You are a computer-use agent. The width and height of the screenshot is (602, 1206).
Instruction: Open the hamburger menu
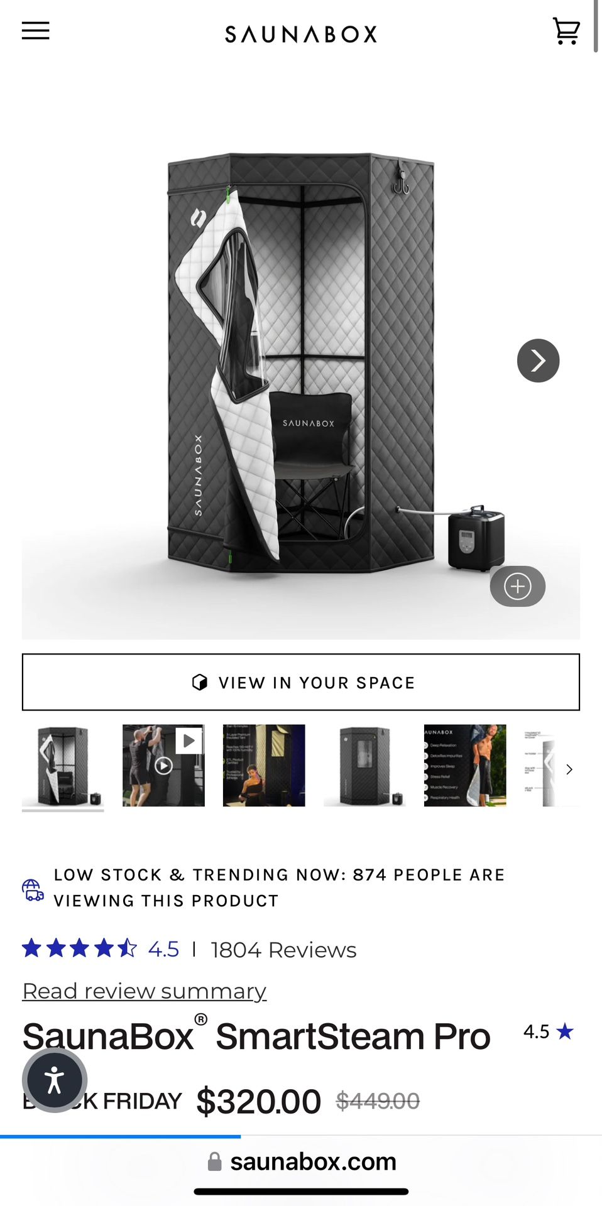[x=35, y=31]
